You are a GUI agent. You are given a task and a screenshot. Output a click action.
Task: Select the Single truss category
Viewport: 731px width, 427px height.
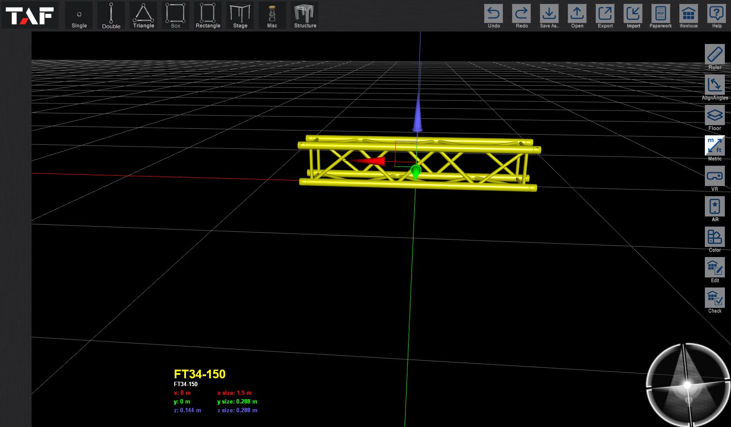pos(79,16)
